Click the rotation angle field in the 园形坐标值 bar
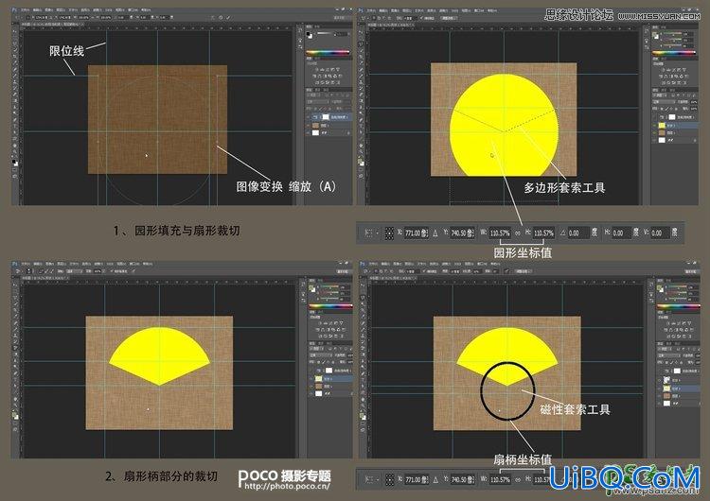The width and height of the screenshot is (710, 501). point(578,233)
